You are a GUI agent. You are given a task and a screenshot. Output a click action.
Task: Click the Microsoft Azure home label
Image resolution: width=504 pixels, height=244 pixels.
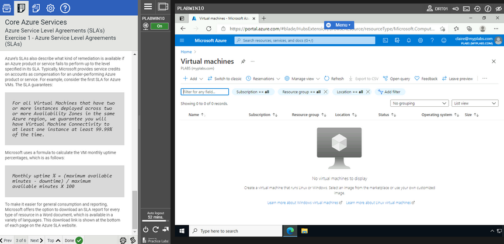click(211, 40)
